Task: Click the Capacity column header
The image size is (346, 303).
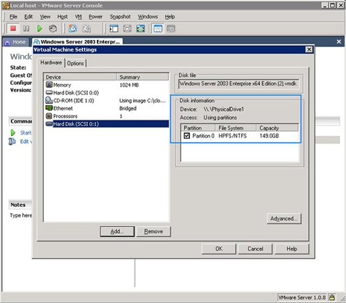Action: point(277,128)
